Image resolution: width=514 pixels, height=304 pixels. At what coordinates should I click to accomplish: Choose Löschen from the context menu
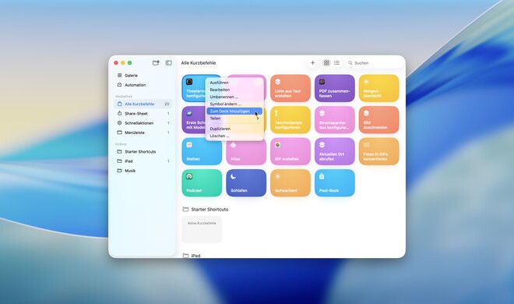(x=234, y=136)
